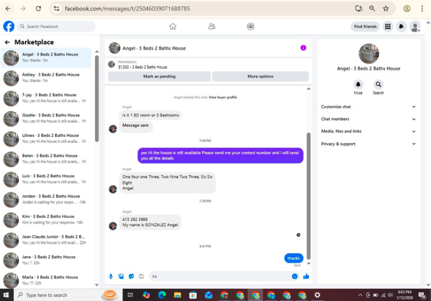Viewport: 431px width, 301px height.
Task: Click the Facebook logo icon
Action: coord(9,26)
